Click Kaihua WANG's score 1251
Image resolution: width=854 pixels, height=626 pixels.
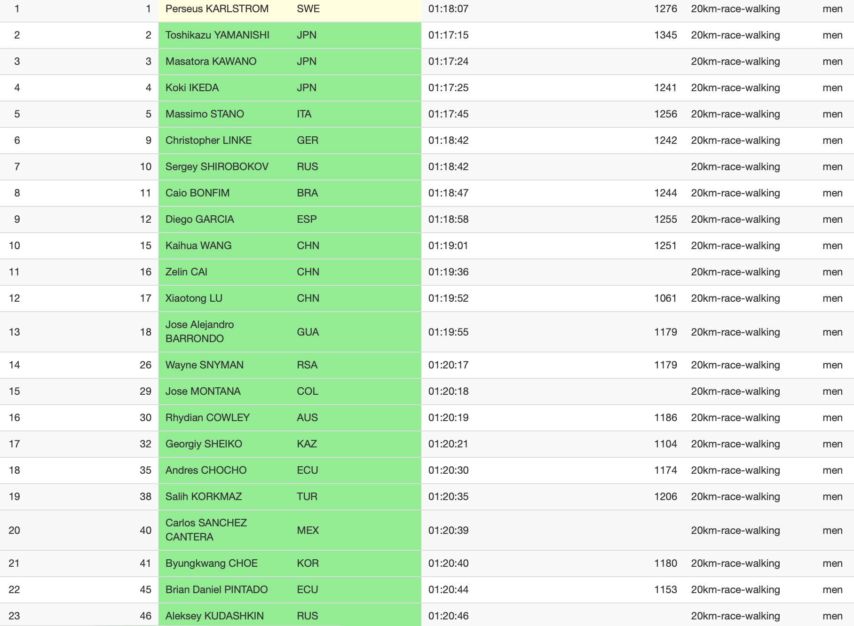tap(665, 246)
